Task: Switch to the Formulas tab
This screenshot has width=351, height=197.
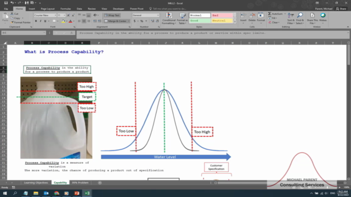Action: [66, 9]
